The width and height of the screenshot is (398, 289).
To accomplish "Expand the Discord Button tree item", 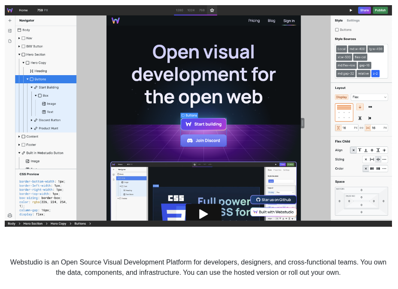I will [31, 120].
